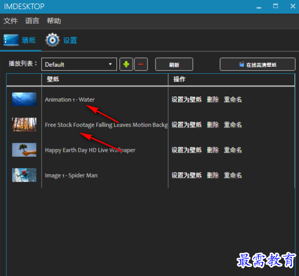Rename the Happy Earth Day wallpaper
The height and width of the screenshot is (276, 299).
click(x=233, y=150)
